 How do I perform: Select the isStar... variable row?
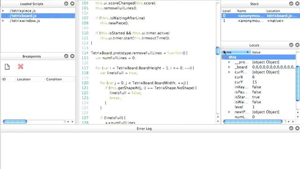tap(258, 97)
